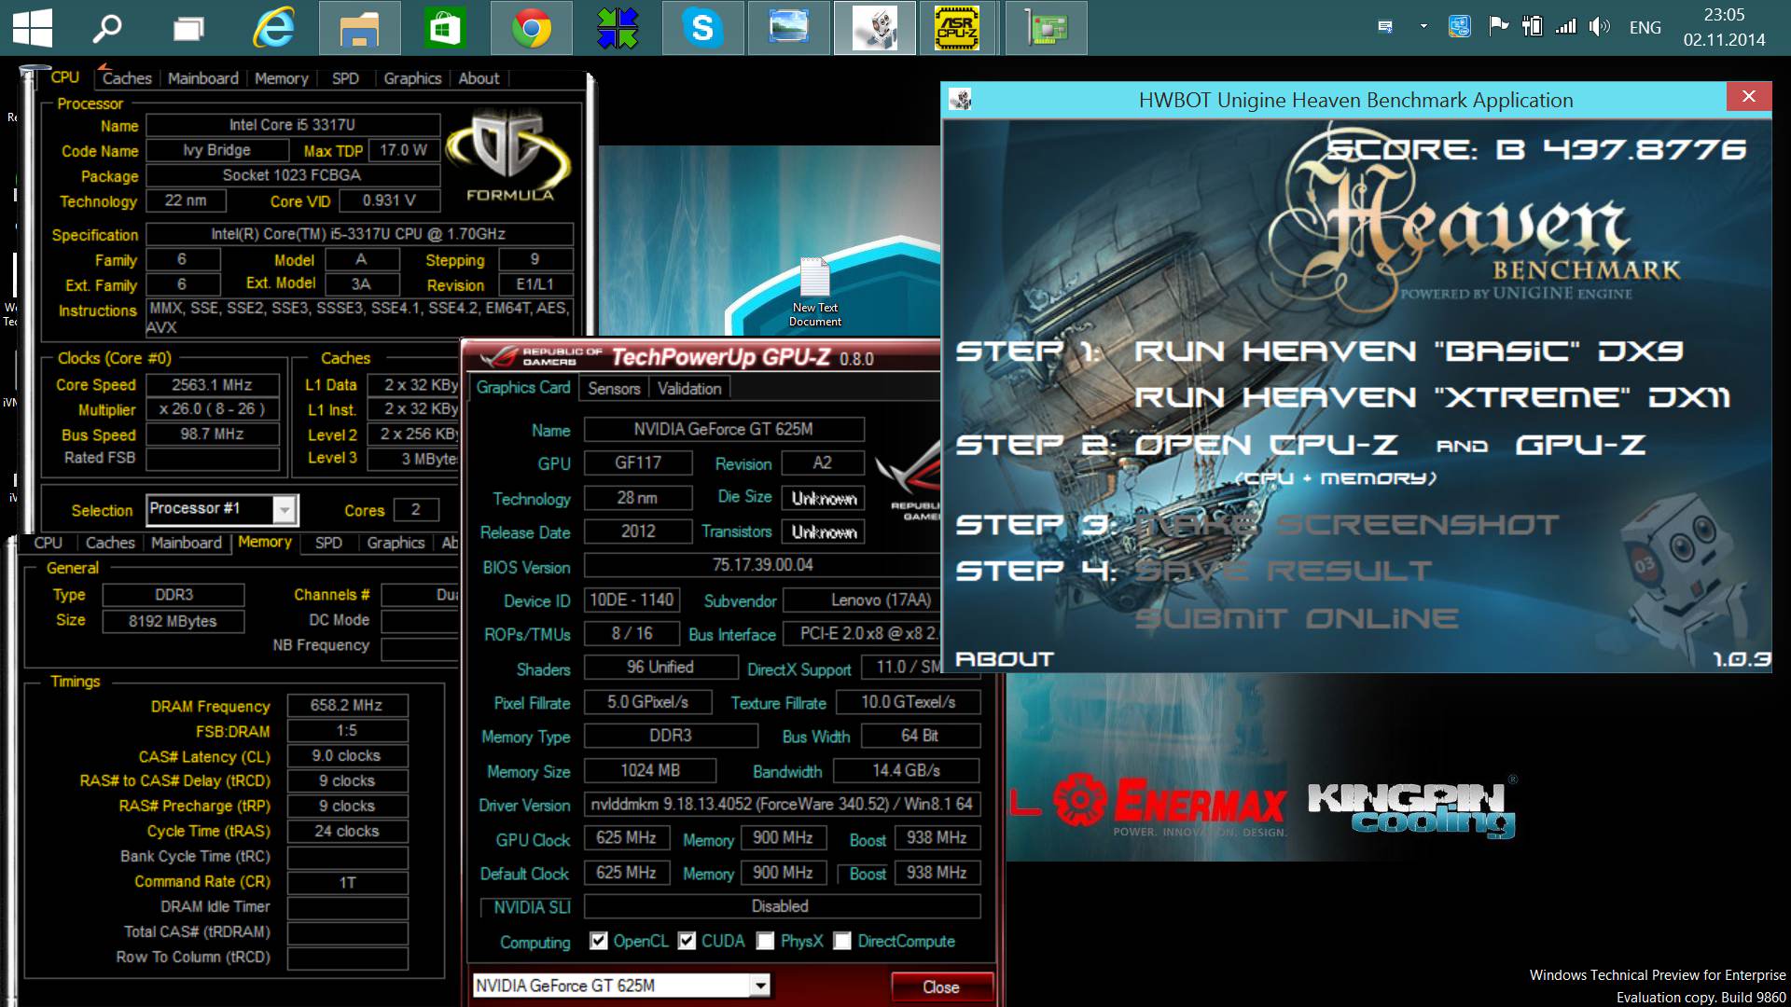The image size is (1791, 1007).
Task: Open Mainboard tab in lower CPU-Z window
Action: point(187,543)
